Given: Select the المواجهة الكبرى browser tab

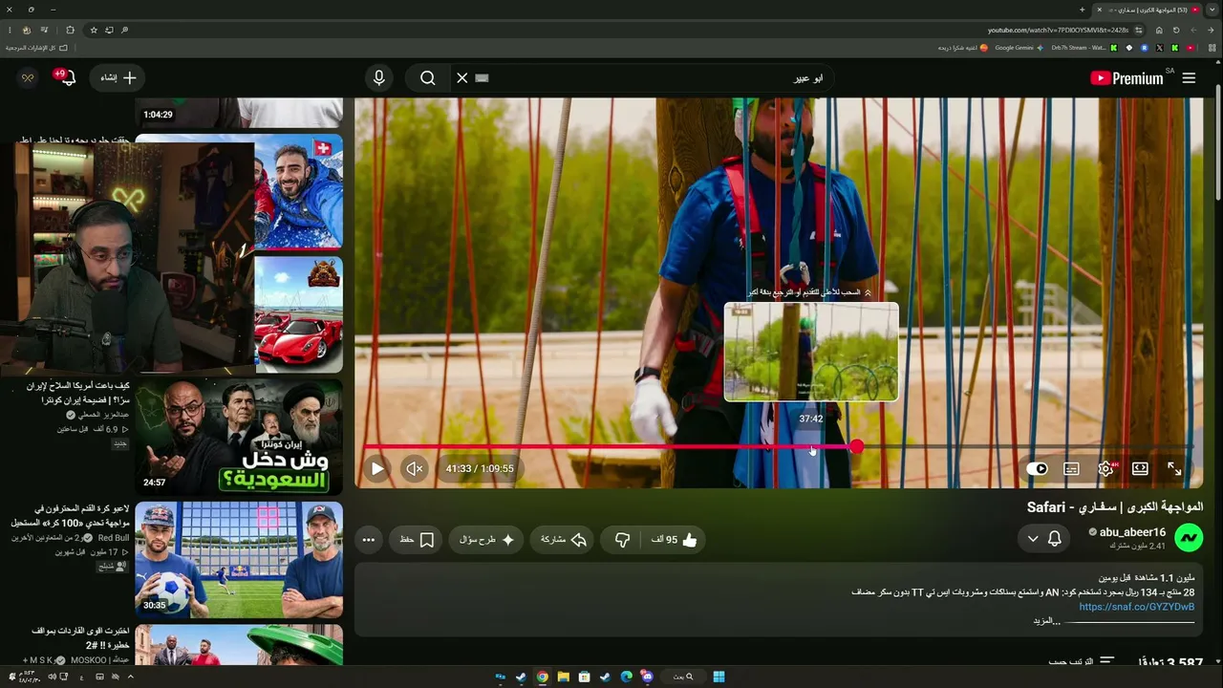Looking at the screenshot, I should coord(1147,10).
